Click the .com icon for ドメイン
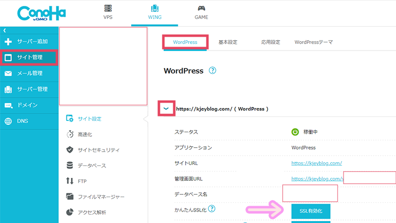The height and width of the screenshot is (223, 396). [8, 105]
